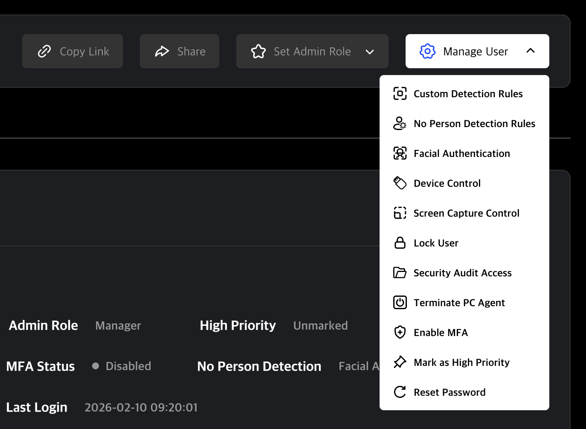The width and height of the screenshot is (586, 429).
Task: Click the Custom Detection Rules scan icon
Action: pyautogui.click(x=400, y=94)
